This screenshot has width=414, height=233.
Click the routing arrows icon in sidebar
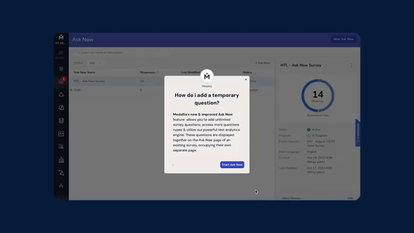tap(61, 173)
